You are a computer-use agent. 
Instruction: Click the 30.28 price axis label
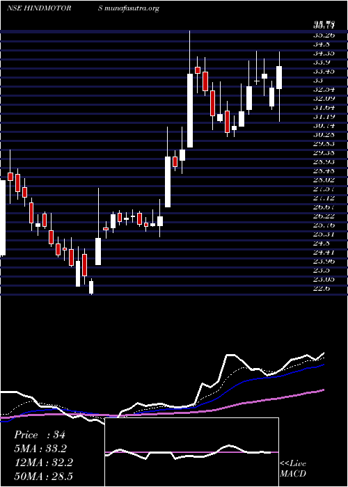click(324, 135)
